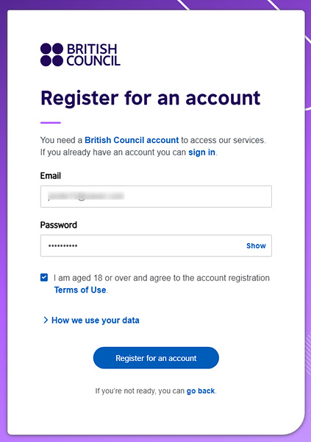
Task: Click the purple accent line under heading
Action: click(x=51, y=122)
